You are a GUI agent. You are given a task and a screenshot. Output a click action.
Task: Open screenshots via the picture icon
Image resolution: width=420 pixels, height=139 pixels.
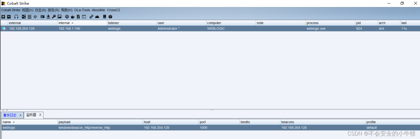pyautogui.click(x=59, y=17)
